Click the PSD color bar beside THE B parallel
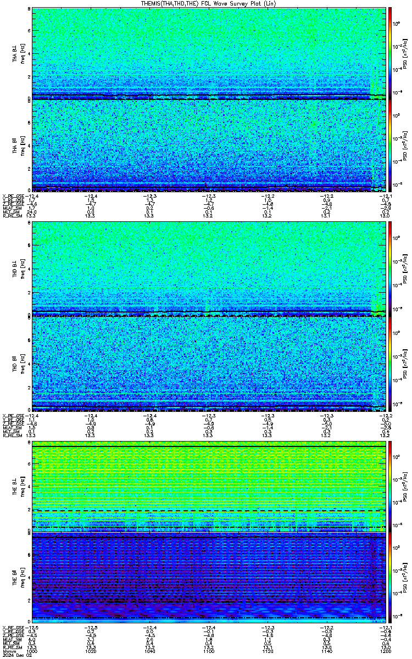Viewport: 412px width, 659px height. point(391,579)
